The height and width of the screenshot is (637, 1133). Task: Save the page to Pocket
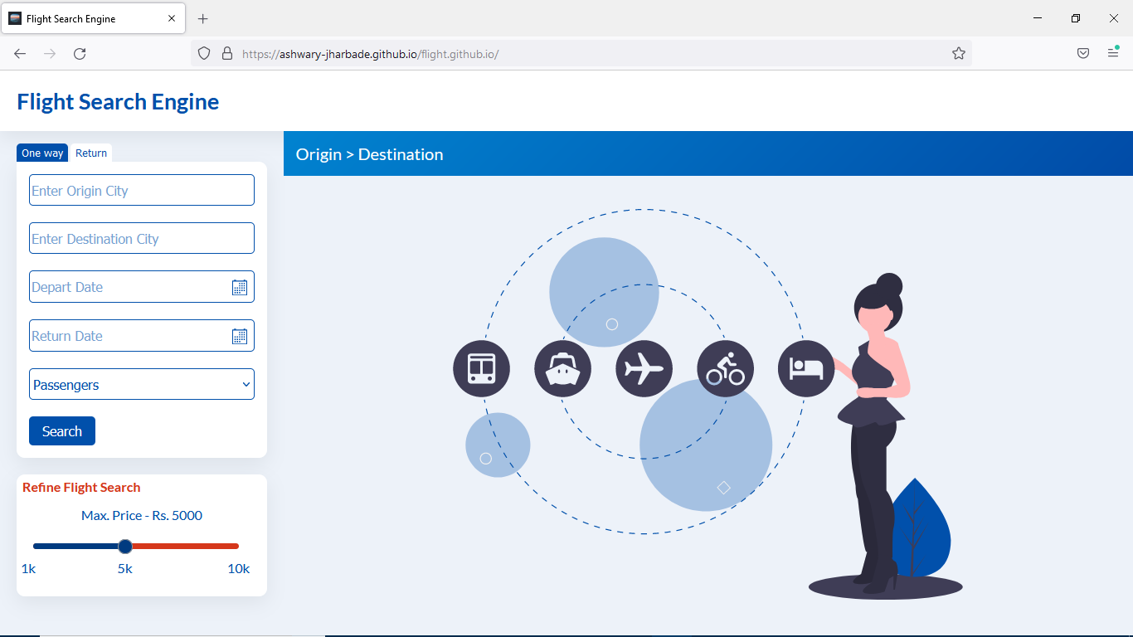[x=1083, y=53]
